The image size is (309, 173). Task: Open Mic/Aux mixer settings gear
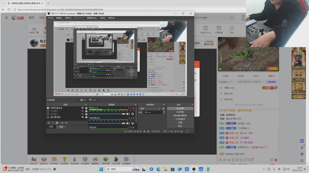pos(132,114)
